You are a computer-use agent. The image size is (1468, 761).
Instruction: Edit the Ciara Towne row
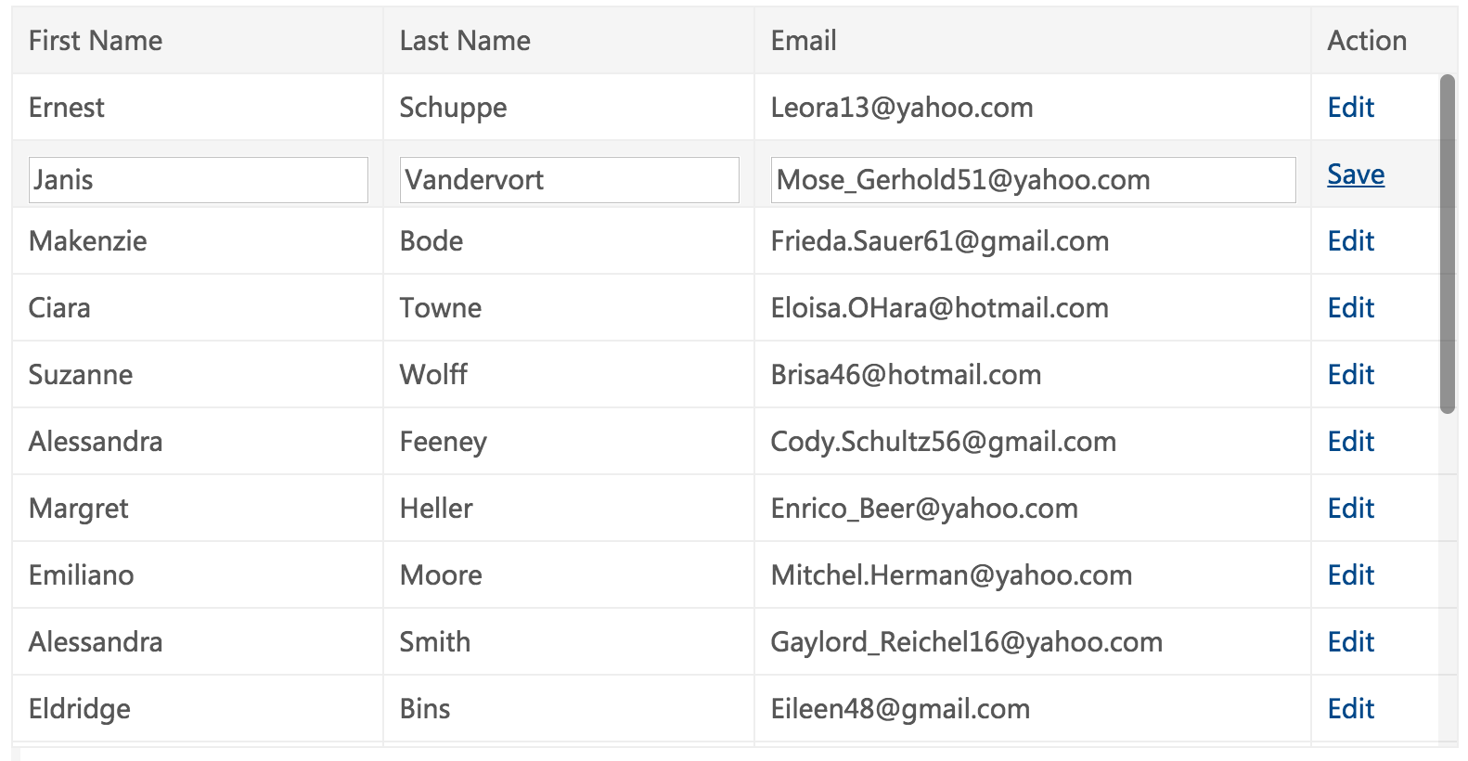[x=1350, y=308]
